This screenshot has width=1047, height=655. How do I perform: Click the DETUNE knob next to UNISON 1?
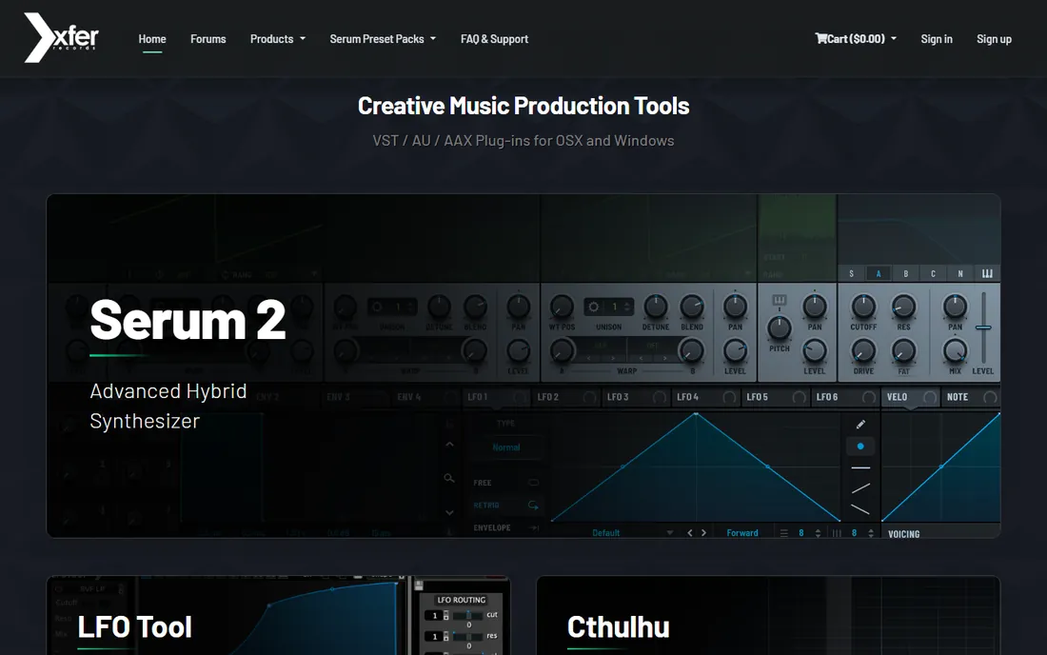pyautogui.click(x=656, y=307)
